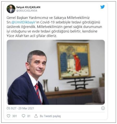Open the attached tweet photo
The height and width of the screenshot is (124, 117).
click(56, 72)
